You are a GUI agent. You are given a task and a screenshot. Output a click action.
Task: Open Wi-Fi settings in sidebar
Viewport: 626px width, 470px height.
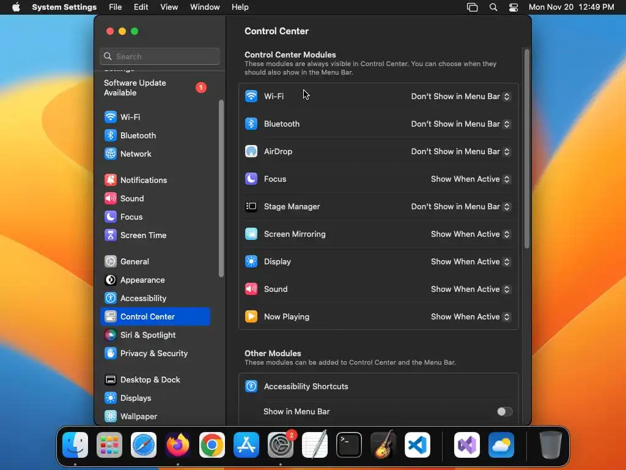pos(155,117)
